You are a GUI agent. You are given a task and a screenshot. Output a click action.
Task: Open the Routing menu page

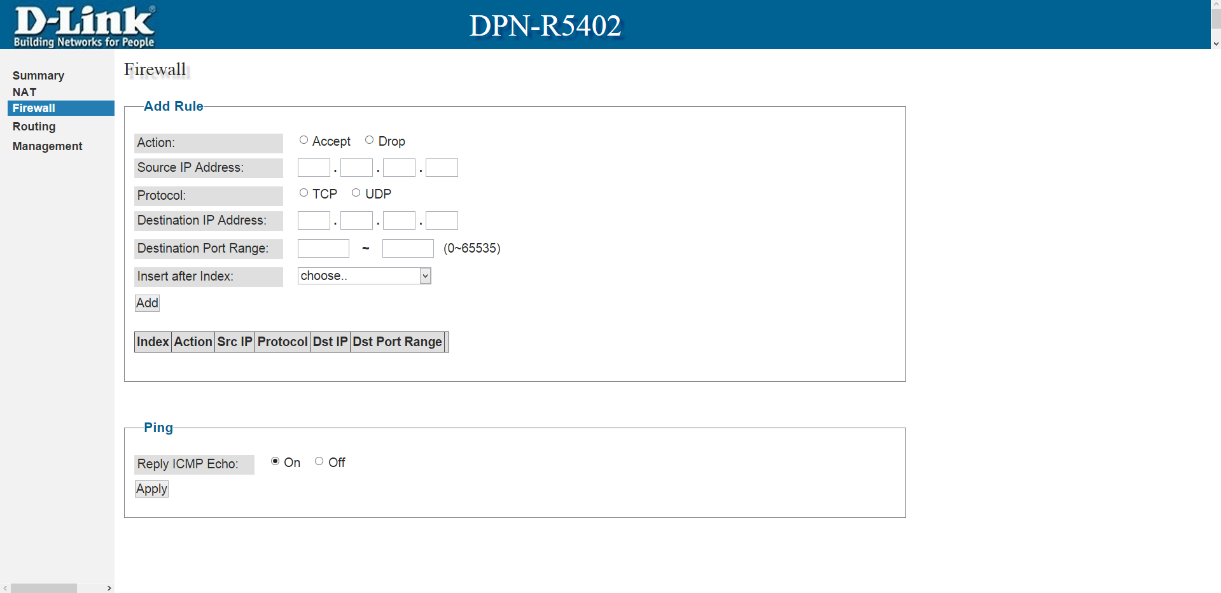click(x=34, y=127)
